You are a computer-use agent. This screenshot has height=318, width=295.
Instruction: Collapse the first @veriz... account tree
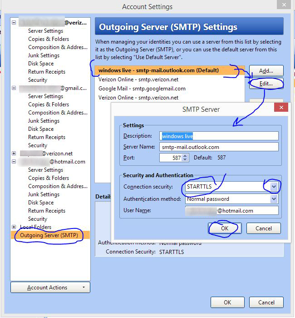tap(14, 23)
